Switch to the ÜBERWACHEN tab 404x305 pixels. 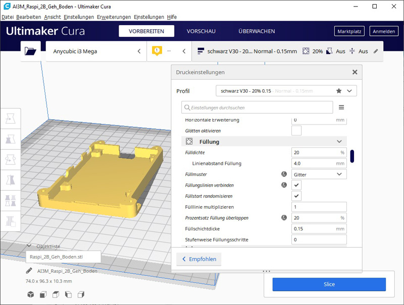coord(257,31)
